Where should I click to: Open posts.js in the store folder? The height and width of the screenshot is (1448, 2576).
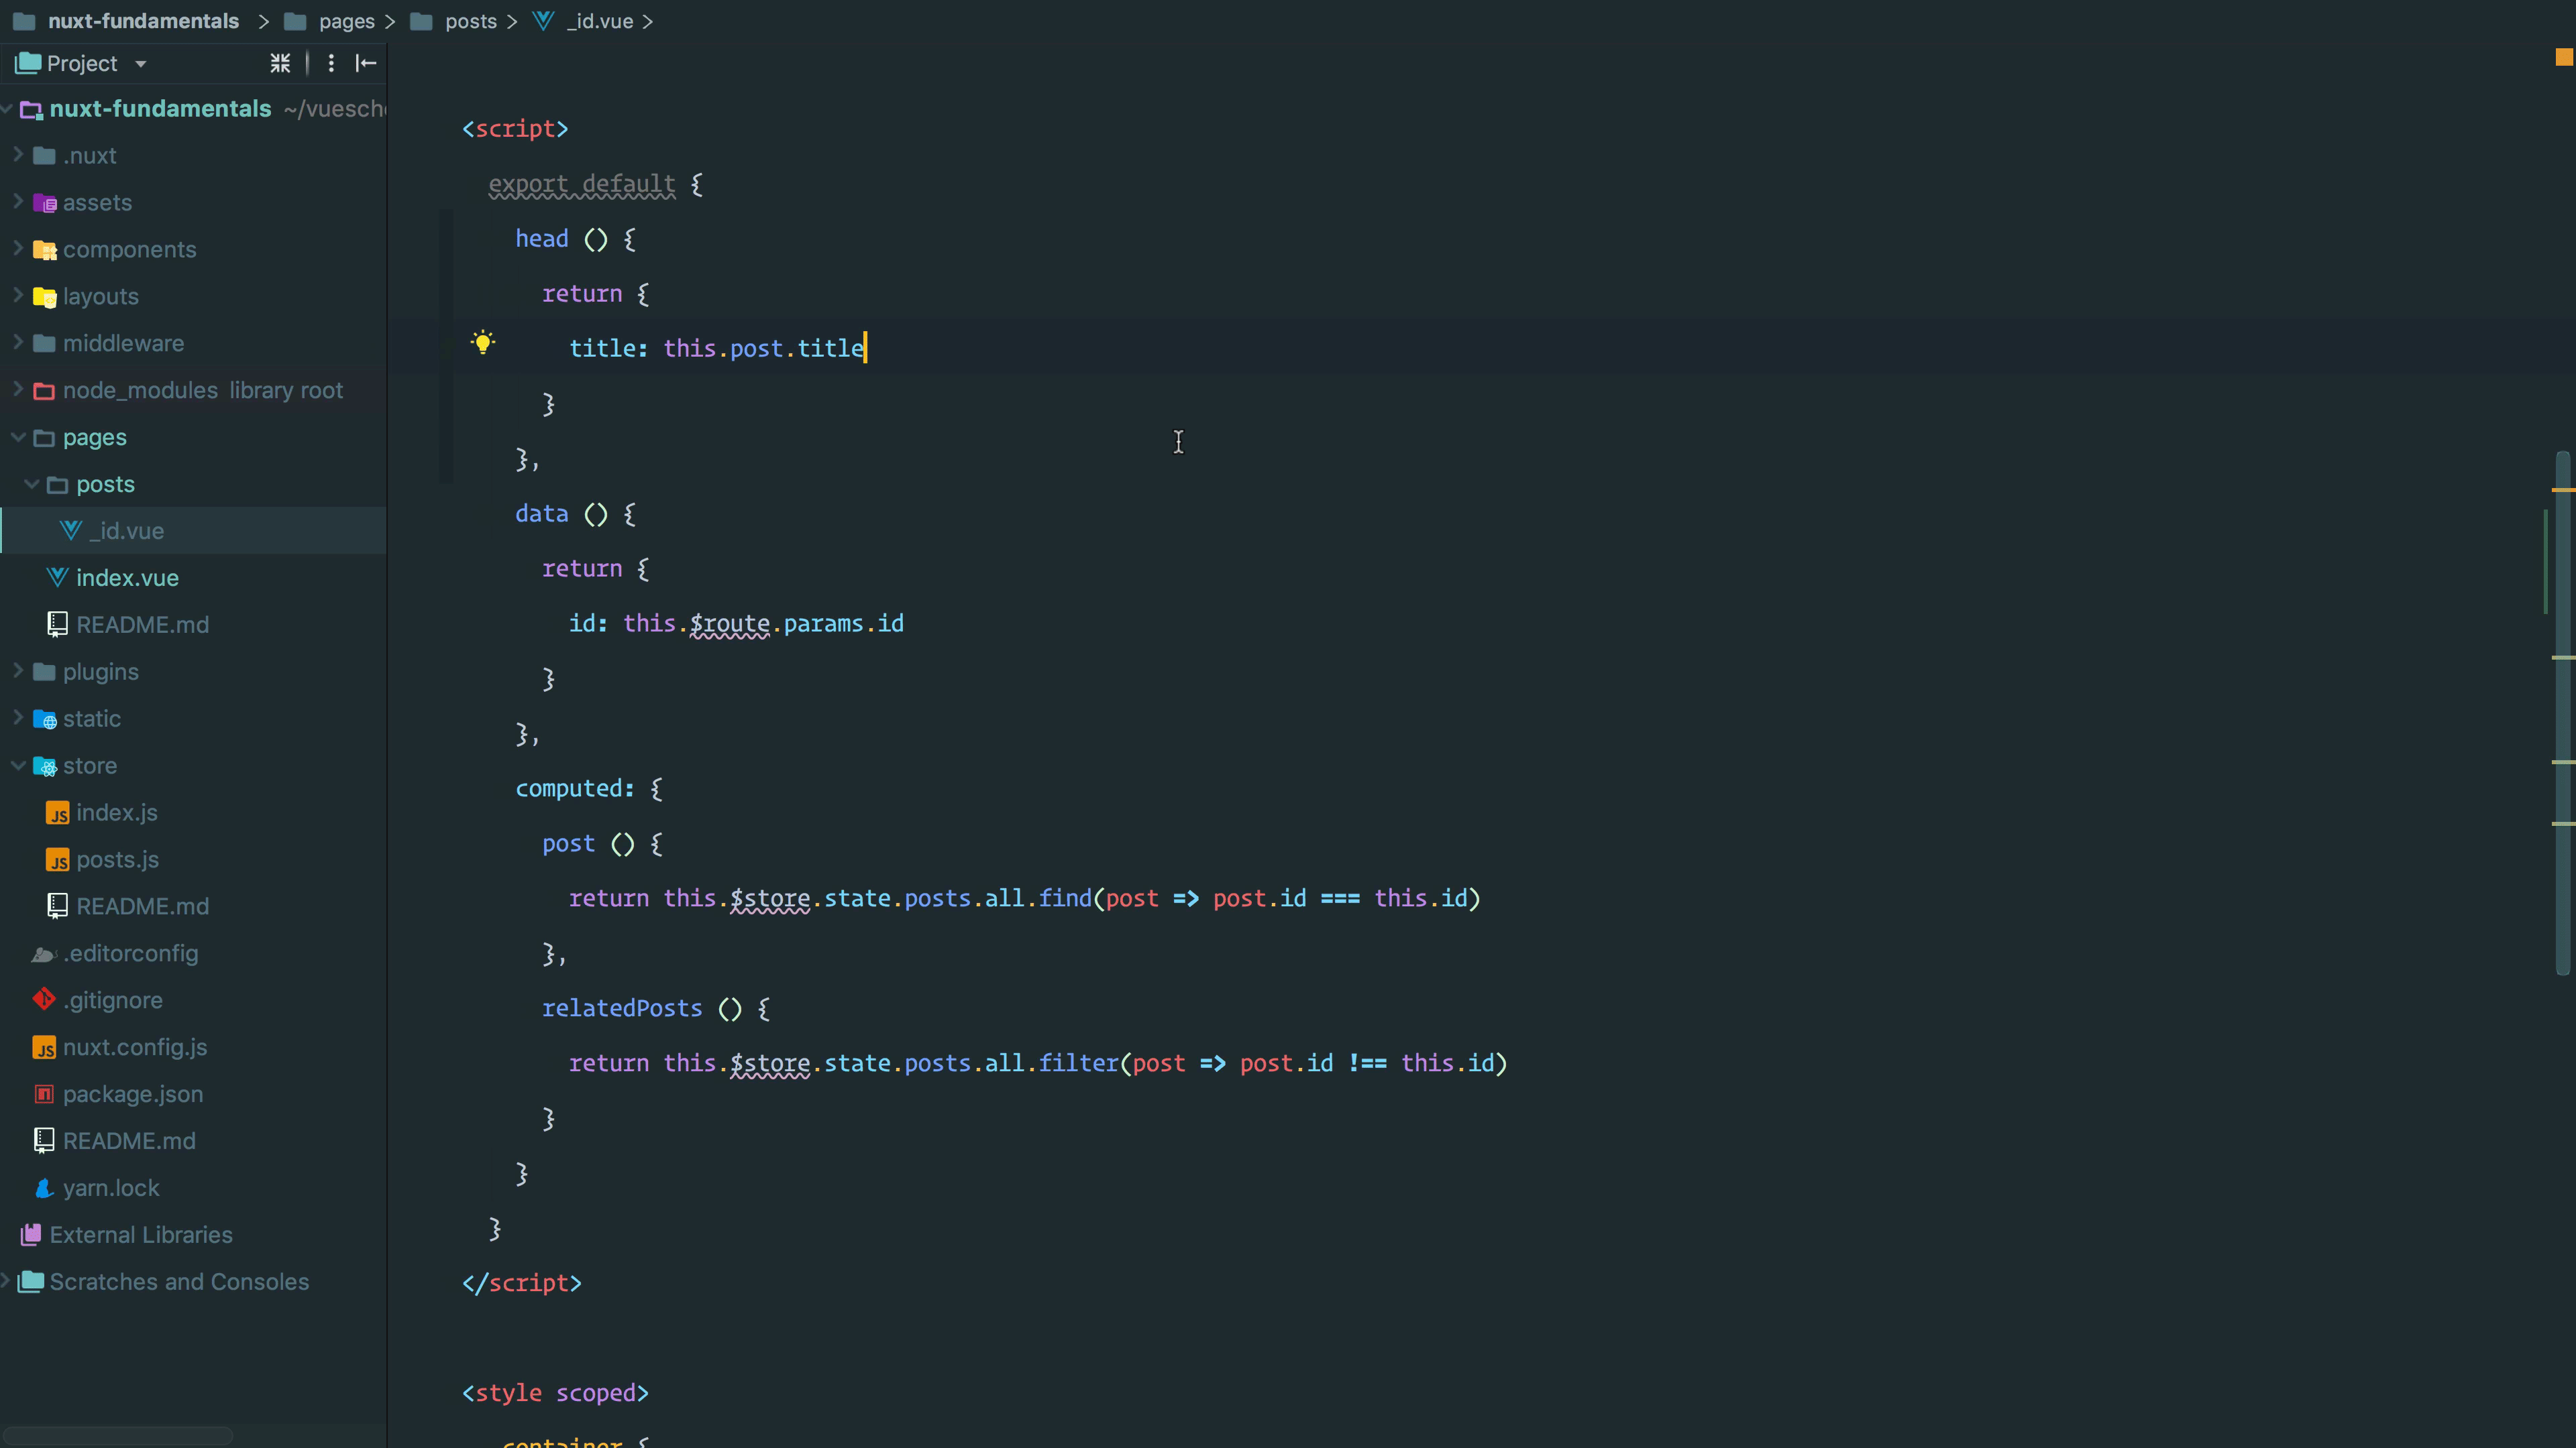click(x=117, y=859)
